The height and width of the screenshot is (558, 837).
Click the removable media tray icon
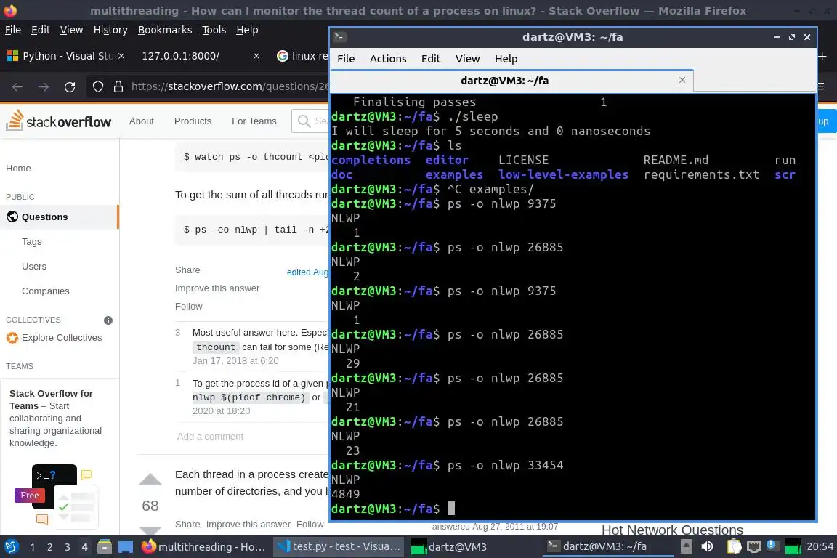tap(687, 547)
